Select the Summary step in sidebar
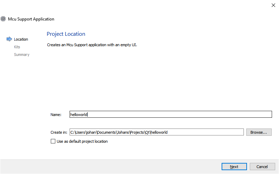The width and height of the screenshot is (279, 174). point(22,55)
